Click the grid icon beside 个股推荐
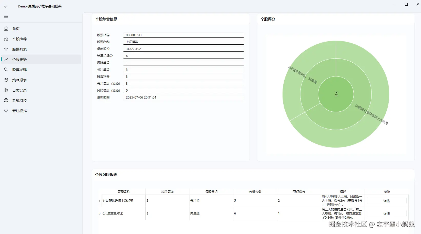 (x=6, y=39)
